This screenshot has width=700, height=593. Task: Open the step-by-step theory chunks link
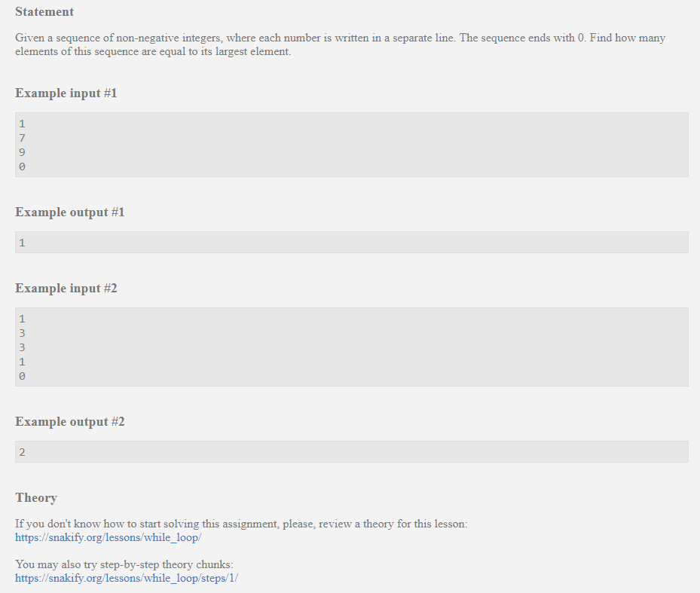click(126, 578)
